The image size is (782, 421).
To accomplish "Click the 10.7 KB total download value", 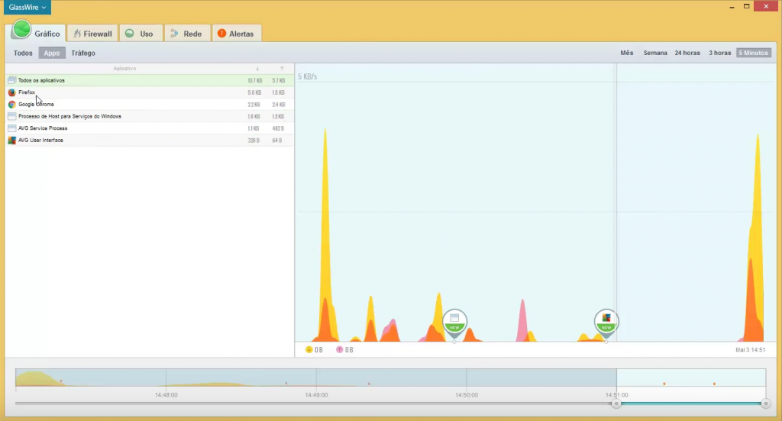I will click(x=255, y=80).
